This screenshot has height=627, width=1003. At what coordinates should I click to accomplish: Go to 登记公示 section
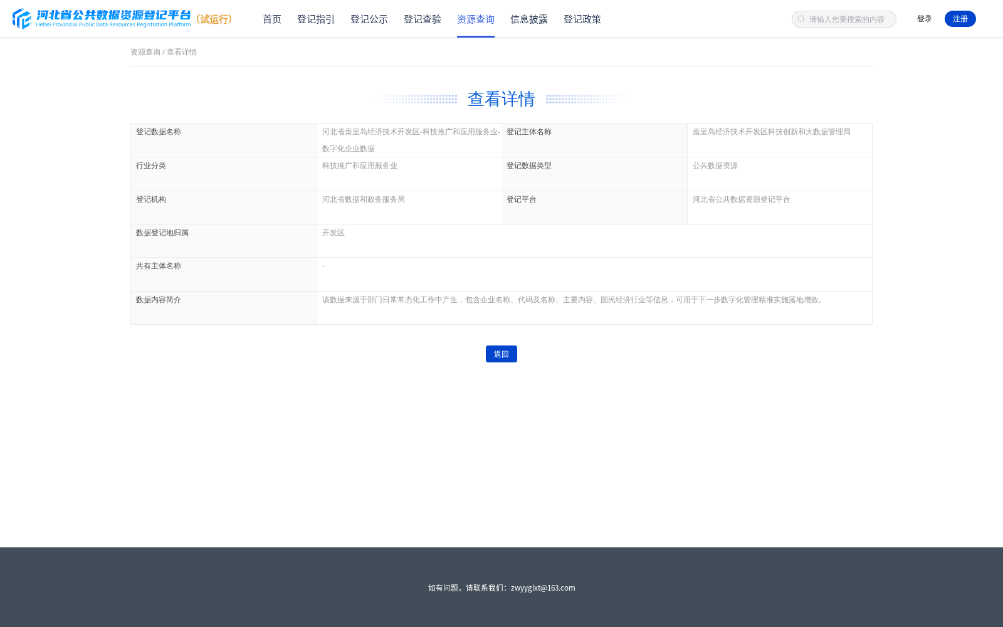[369, 19]
